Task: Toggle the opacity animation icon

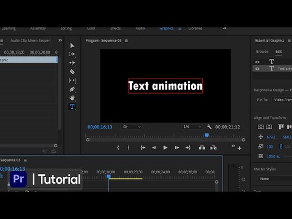Action: 261,156
